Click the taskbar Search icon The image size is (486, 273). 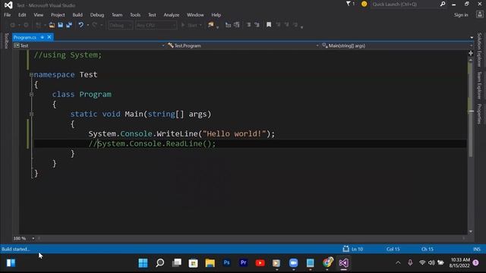click(x=160, y=263)
